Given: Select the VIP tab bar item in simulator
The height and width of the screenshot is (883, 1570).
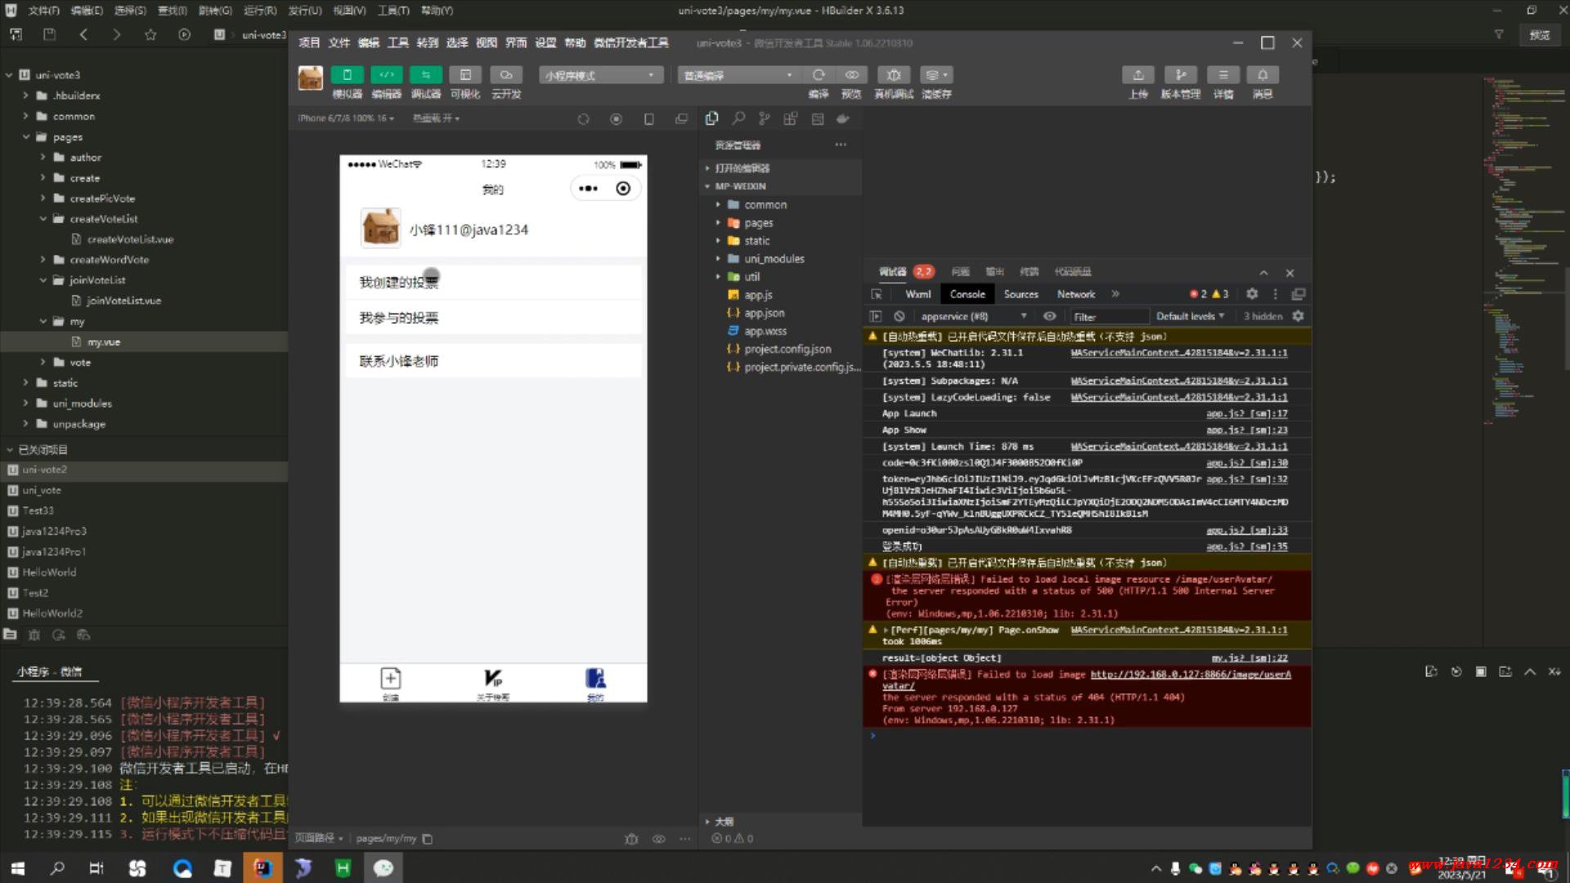Looking at the screenshot, I should [x=493, y=684].
